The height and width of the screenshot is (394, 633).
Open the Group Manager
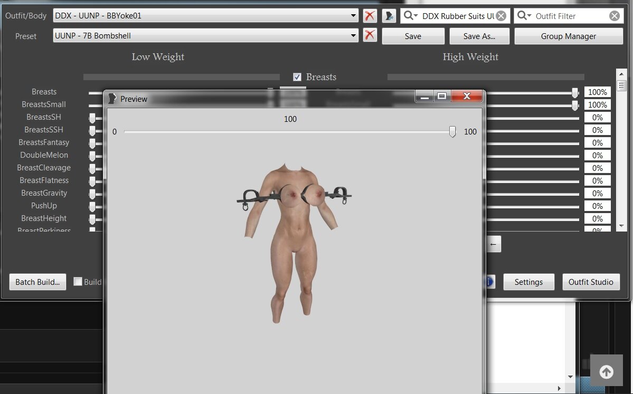click(x=569, y=36)
